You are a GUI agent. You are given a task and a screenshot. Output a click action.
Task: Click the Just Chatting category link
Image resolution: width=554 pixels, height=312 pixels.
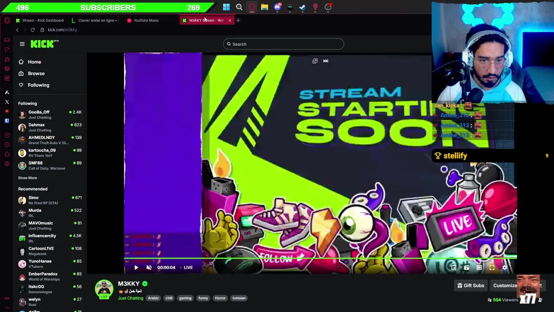130,298
